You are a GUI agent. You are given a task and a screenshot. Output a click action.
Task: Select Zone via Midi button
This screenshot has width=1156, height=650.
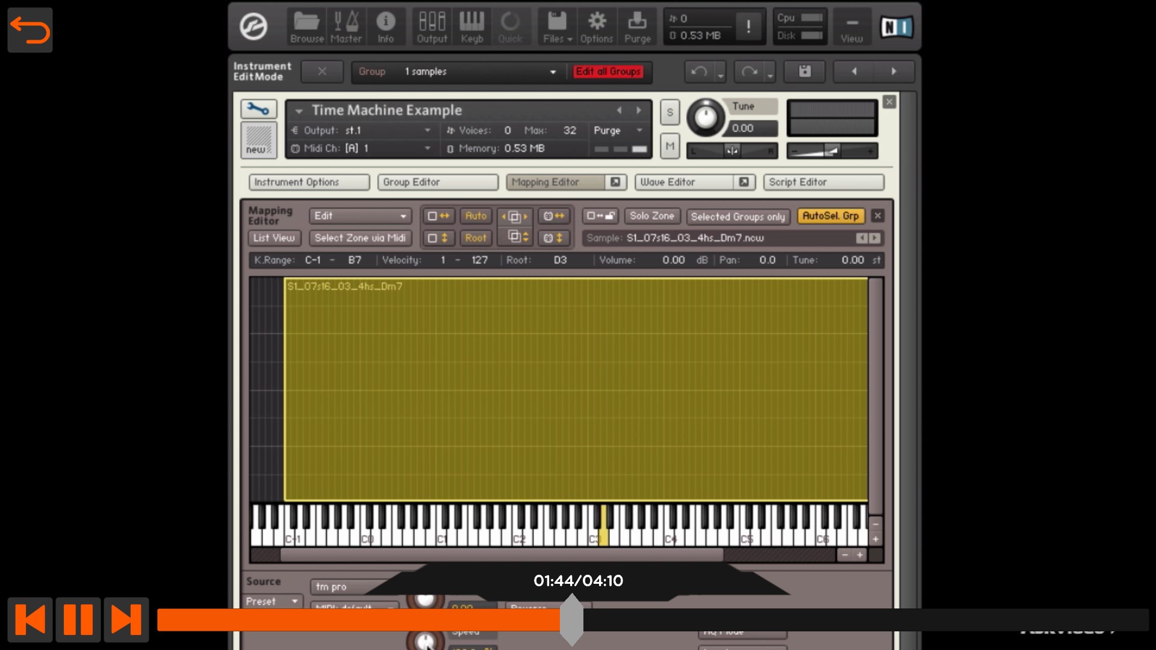tap(360, 238)
